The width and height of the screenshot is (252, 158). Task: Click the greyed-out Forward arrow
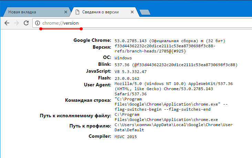click(x=17, y=23)
